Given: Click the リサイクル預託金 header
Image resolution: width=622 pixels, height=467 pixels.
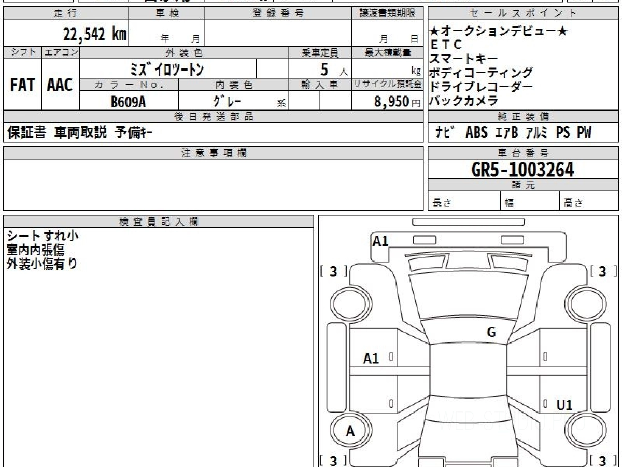Looking at the screenshot, I should [x=387, y=85].
